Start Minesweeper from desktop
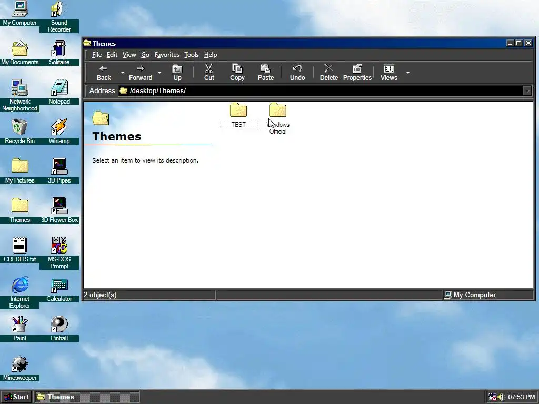Image resolution: width=539 pixels, height=404 pixels. coord(19,369)
